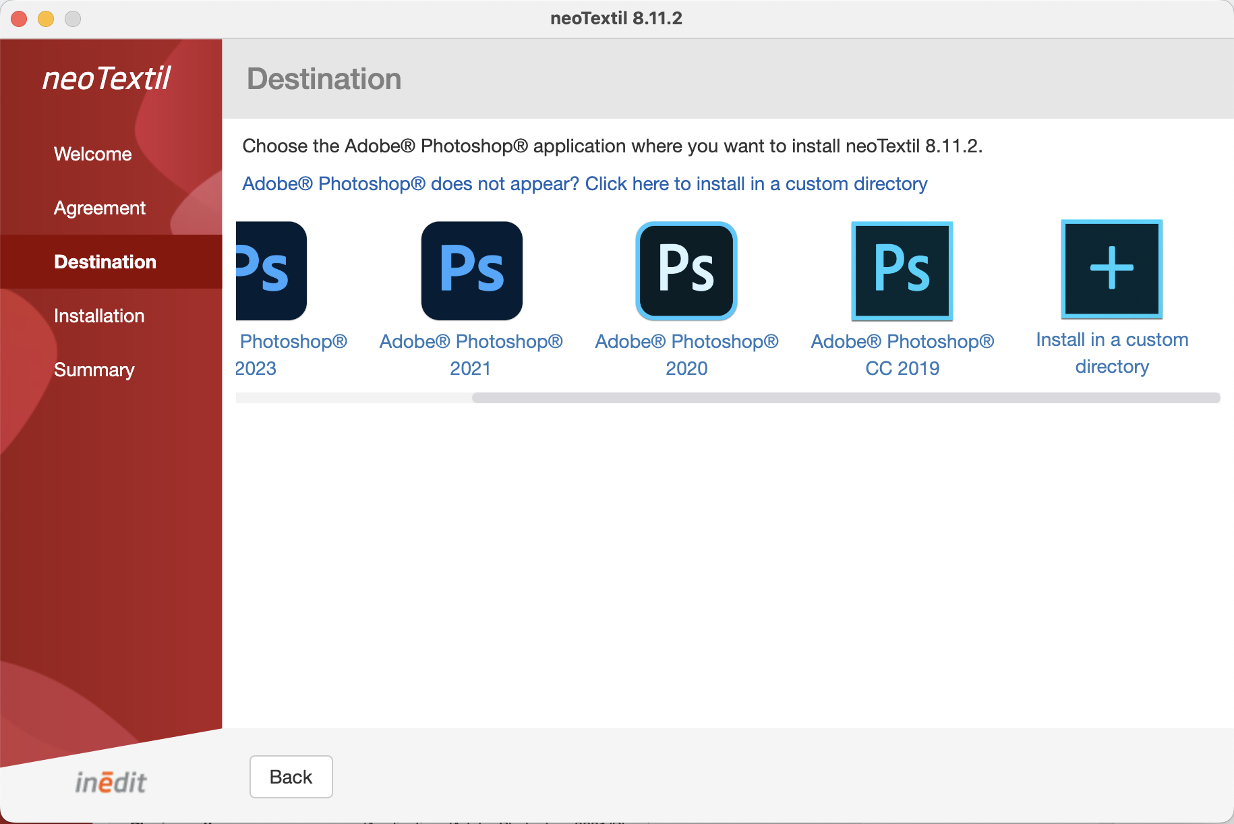
Task: Click the inedit logo at bottom left
Action: click(x=111, y=782)
